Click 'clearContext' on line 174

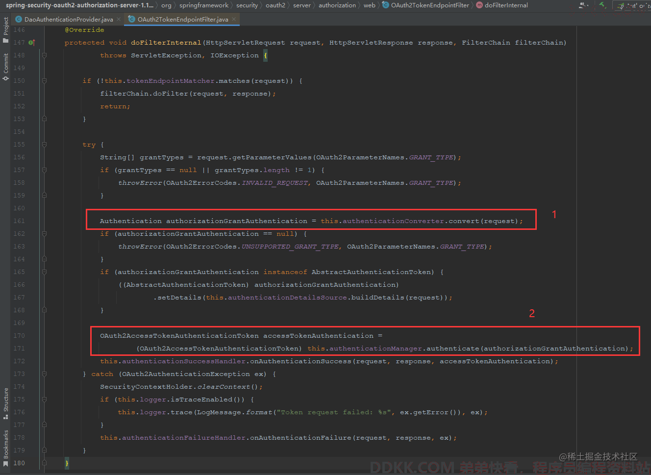pos(224,387)
